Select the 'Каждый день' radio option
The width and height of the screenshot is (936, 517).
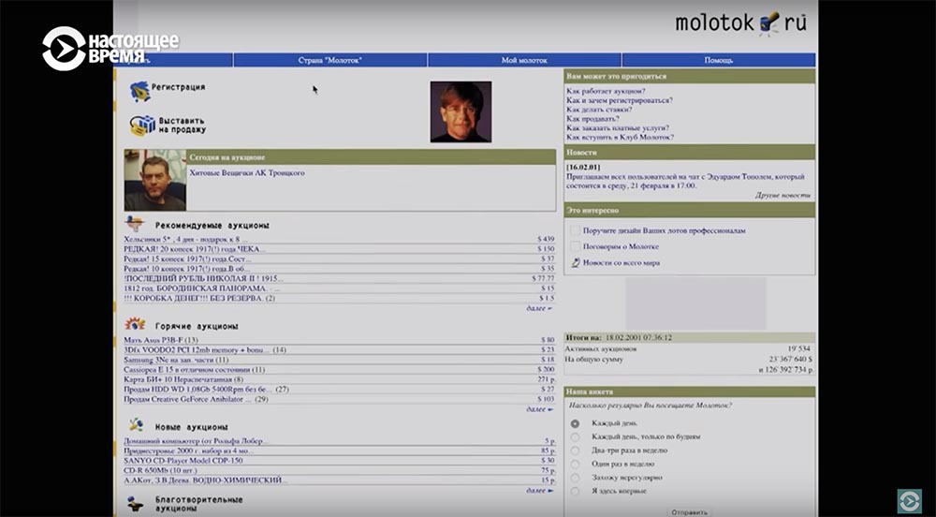click(x=575, y=423)
